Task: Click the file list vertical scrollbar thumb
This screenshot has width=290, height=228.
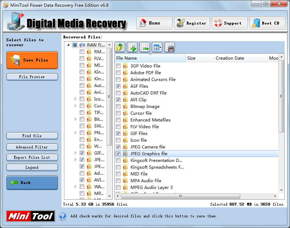Action: pyautogui.click(x=281, y=96)
